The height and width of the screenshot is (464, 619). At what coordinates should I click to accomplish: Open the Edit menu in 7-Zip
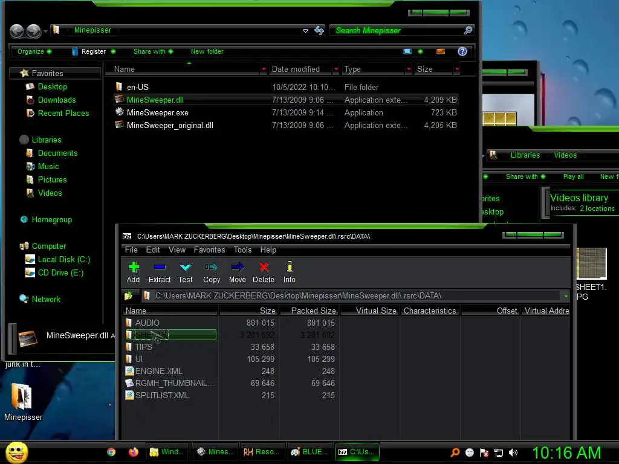tap(153, 250)
